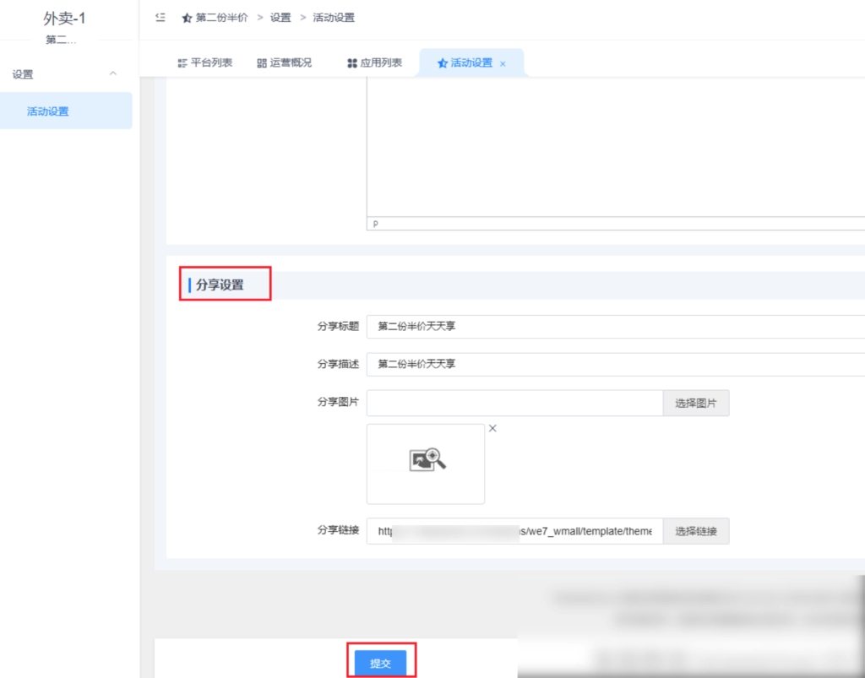Click the 选择链接 button
This screenshot has height=678, width=865.
[695, 531]
